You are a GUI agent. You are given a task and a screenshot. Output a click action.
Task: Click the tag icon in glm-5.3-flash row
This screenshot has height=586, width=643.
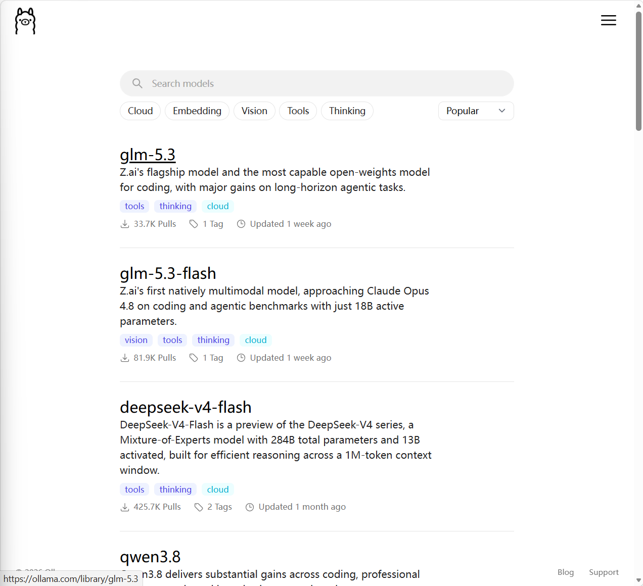pos(194,358)
